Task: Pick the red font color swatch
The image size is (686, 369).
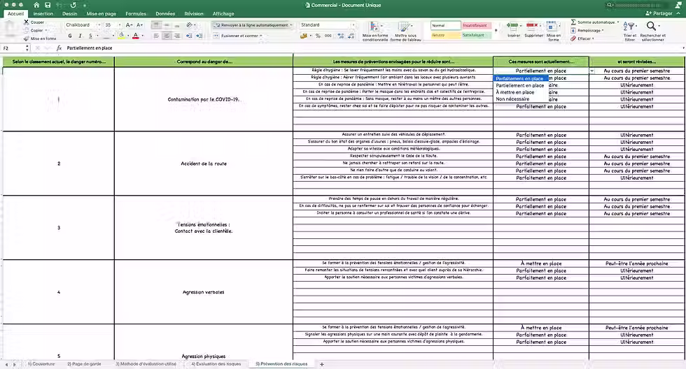Action: click(x=136, y=36)
